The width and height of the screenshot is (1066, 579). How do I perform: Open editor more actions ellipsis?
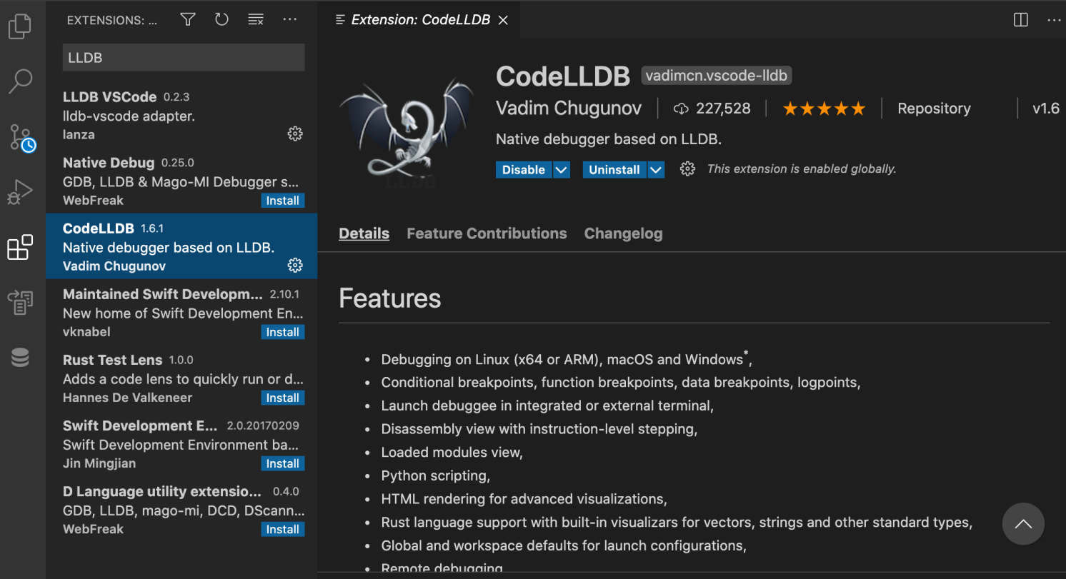[1054, 20]
